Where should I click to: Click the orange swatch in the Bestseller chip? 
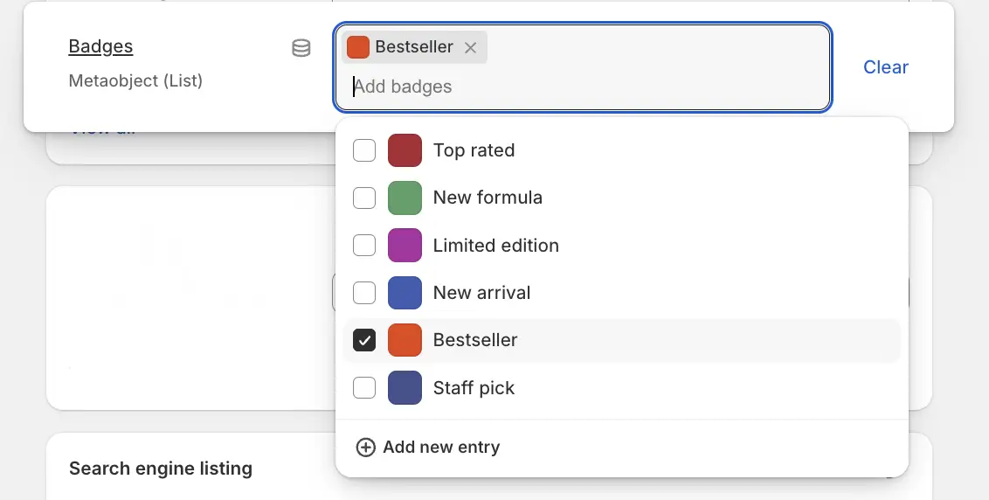(x=358, y=47)
